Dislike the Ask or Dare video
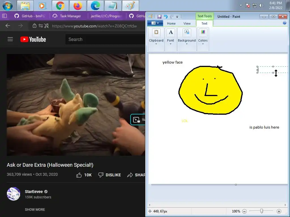290x217 pixels. 110,175
